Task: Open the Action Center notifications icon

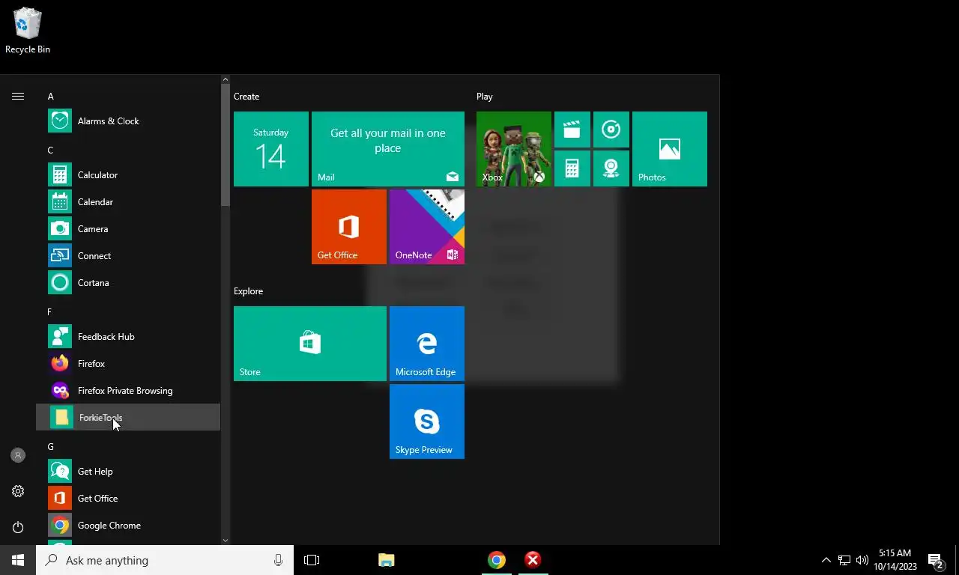Action: 936,560
